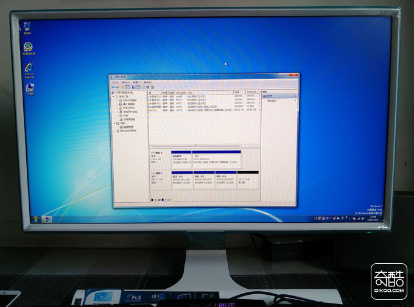Sort by the Capacity column header
The height and width of the screenshot is (307, 414).
(239, 93)
